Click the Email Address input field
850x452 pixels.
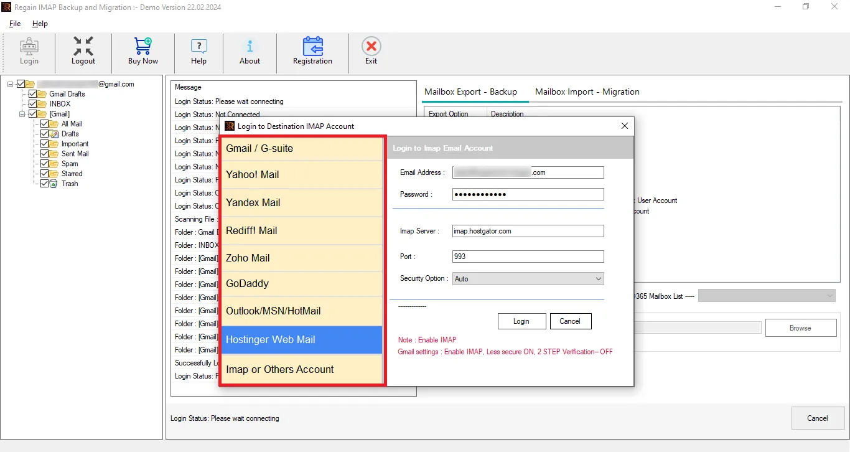point(528,172)
